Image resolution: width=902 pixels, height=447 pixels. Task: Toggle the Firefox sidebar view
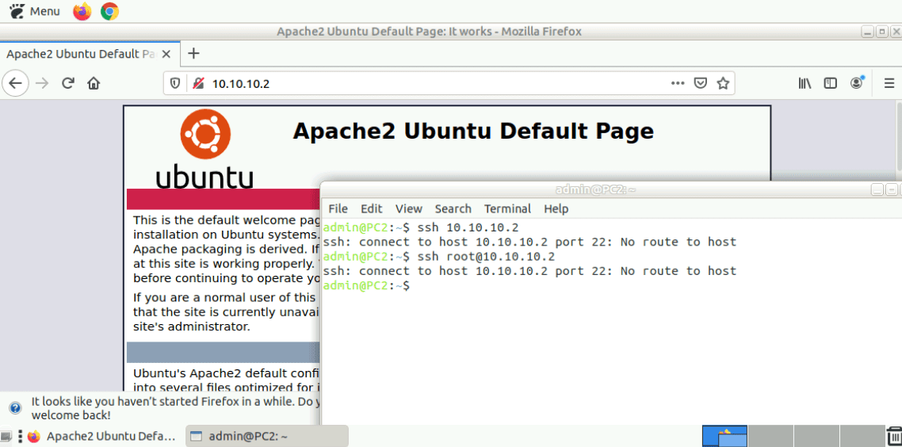830,83
